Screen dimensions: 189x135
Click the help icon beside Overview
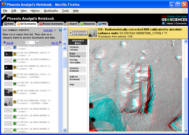pos(60,30)
